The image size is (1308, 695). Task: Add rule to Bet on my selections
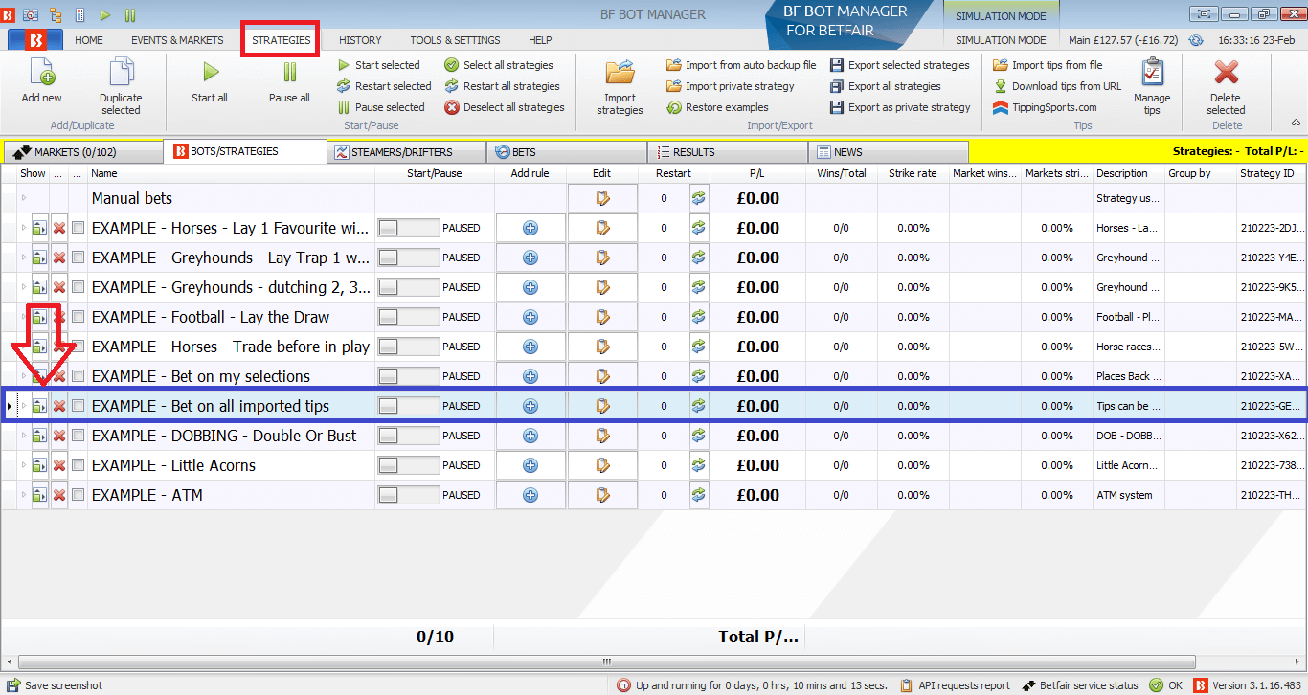point(530,376)
